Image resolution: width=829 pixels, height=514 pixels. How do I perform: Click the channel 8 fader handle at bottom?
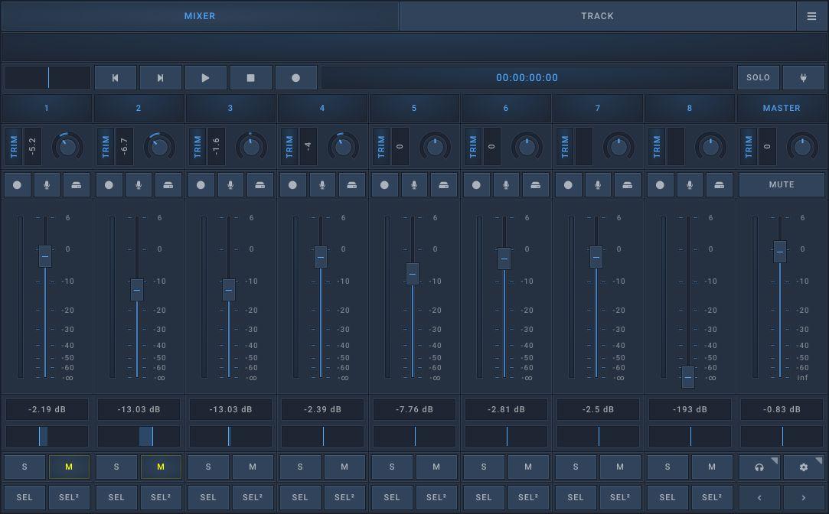coord(688,377)
